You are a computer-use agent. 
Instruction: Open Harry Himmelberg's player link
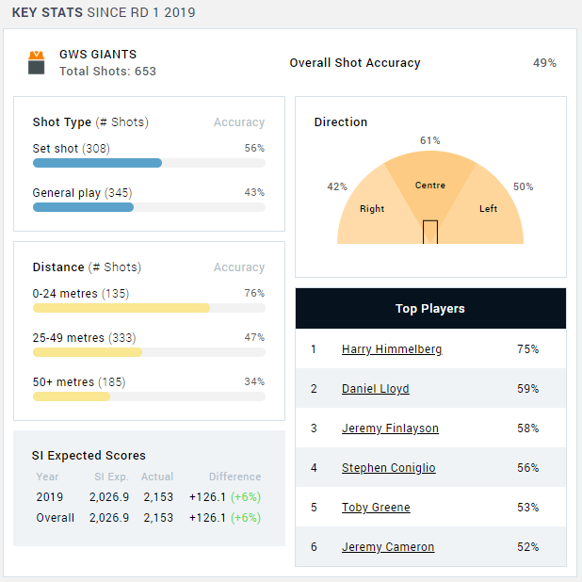click(x=391, y=349)
